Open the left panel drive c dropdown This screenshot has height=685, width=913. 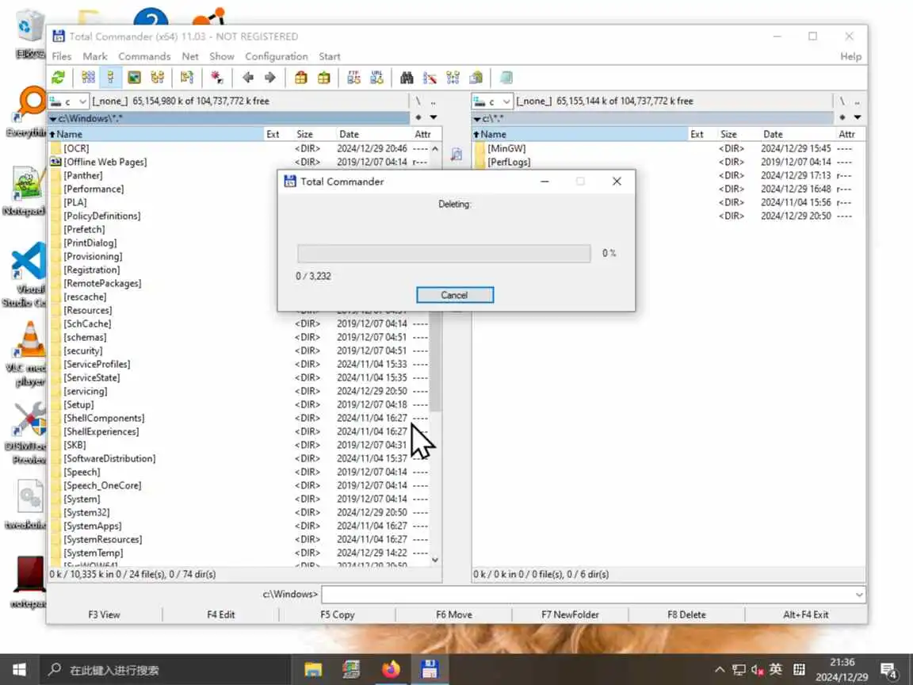69,101
